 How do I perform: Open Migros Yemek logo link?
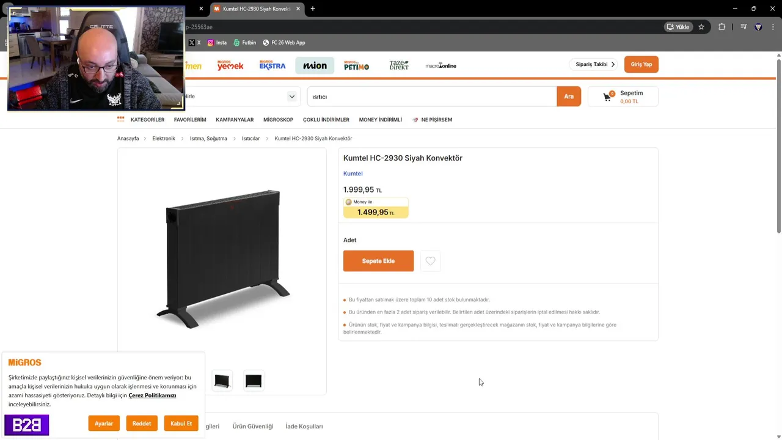[x=230, y=65]
